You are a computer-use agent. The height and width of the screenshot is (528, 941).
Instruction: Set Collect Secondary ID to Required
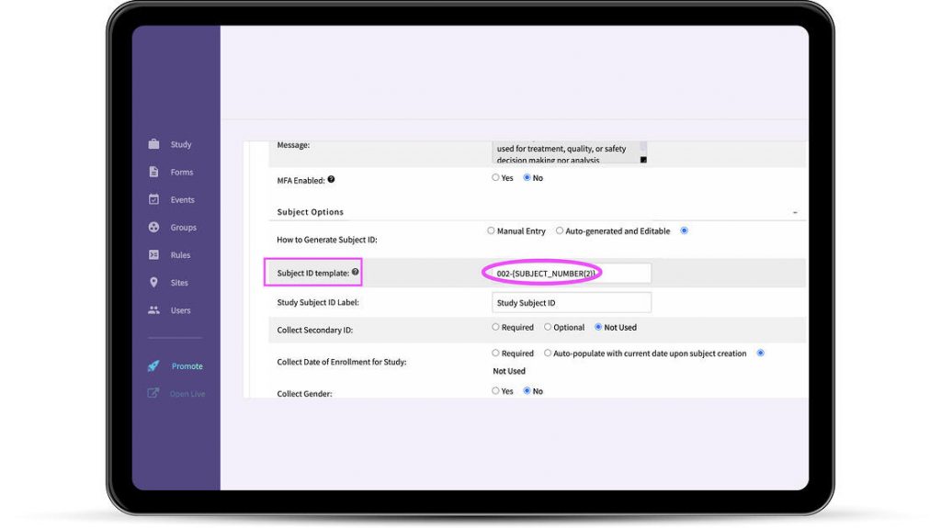(495, 327)
